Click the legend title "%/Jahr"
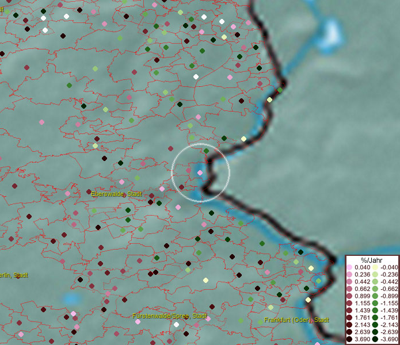The height and width of the screenshot is (345, 400). (x=372, y=260)
